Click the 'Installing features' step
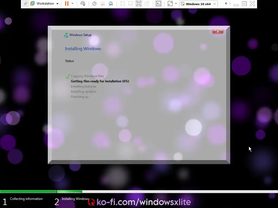Screen dimensions: 278x208 (x=83, y=86)
